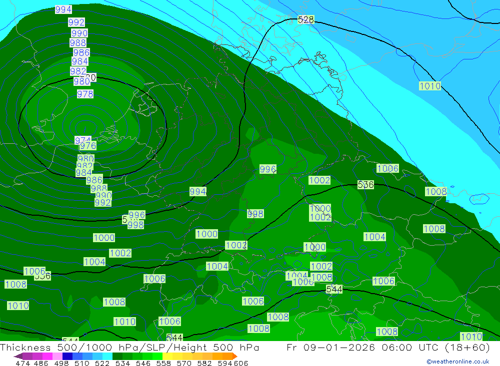Screen dimensions: 500x366
Task: Click the legend value 570
Action: [x=184, y=363]
